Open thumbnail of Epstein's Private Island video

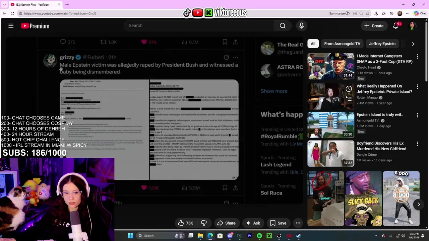pyautogui.click(x=331, y=97)
